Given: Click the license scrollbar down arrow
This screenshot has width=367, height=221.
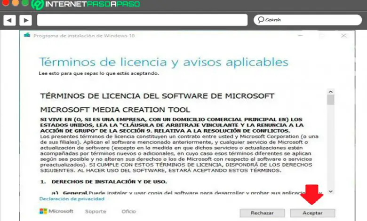Looking at the screenshot, I should coord(330,191).
